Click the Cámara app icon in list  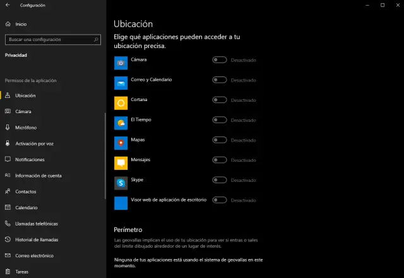tap(121, 63)
